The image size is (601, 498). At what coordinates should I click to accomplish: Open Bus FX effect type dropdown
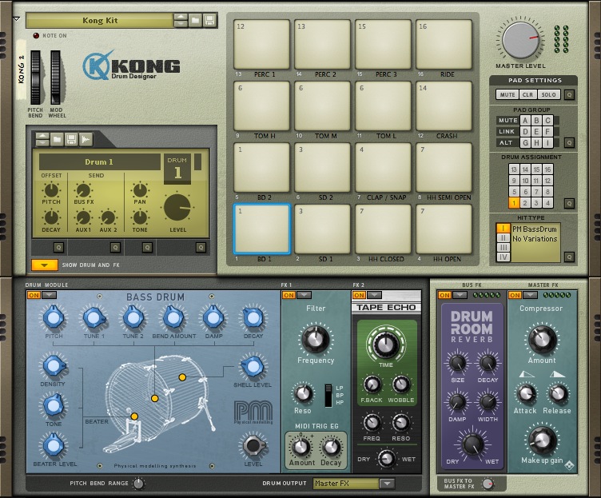[x=460, y=295]
